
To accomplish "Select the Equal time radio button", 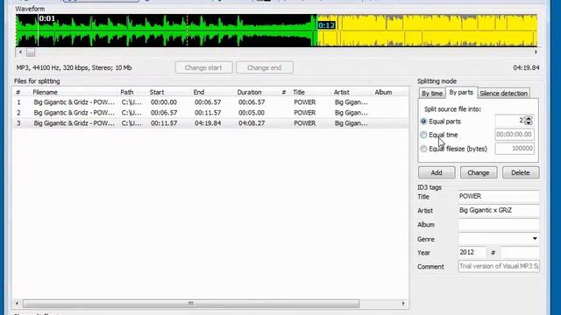I will click(x=423, y=135).
